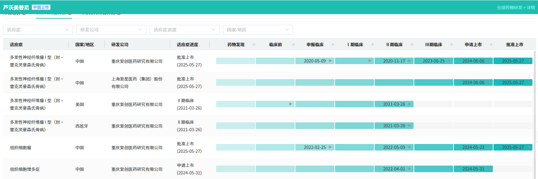This screenshot has height=179, width=538.
Task: Open the 适应症进度 dropdown
Action: coord(185,30)
